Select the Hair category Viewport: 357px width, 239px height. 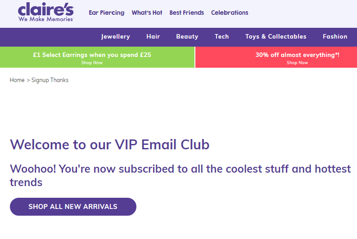tap(153, 36)
